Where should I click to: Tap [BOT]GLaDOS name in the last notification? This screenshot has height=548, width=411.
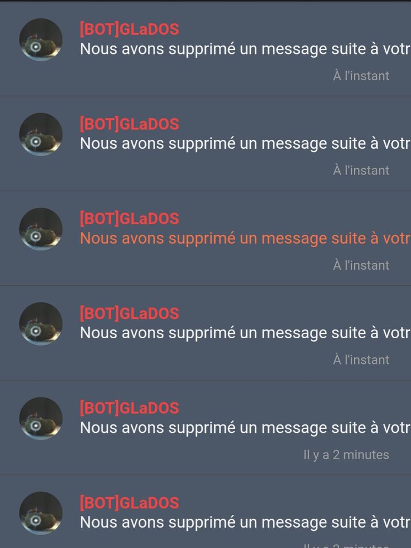[x=130, y=503]
